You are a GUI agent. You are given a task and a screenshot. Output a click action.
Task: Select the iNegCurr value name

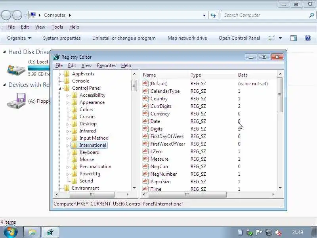pos(159,167)
